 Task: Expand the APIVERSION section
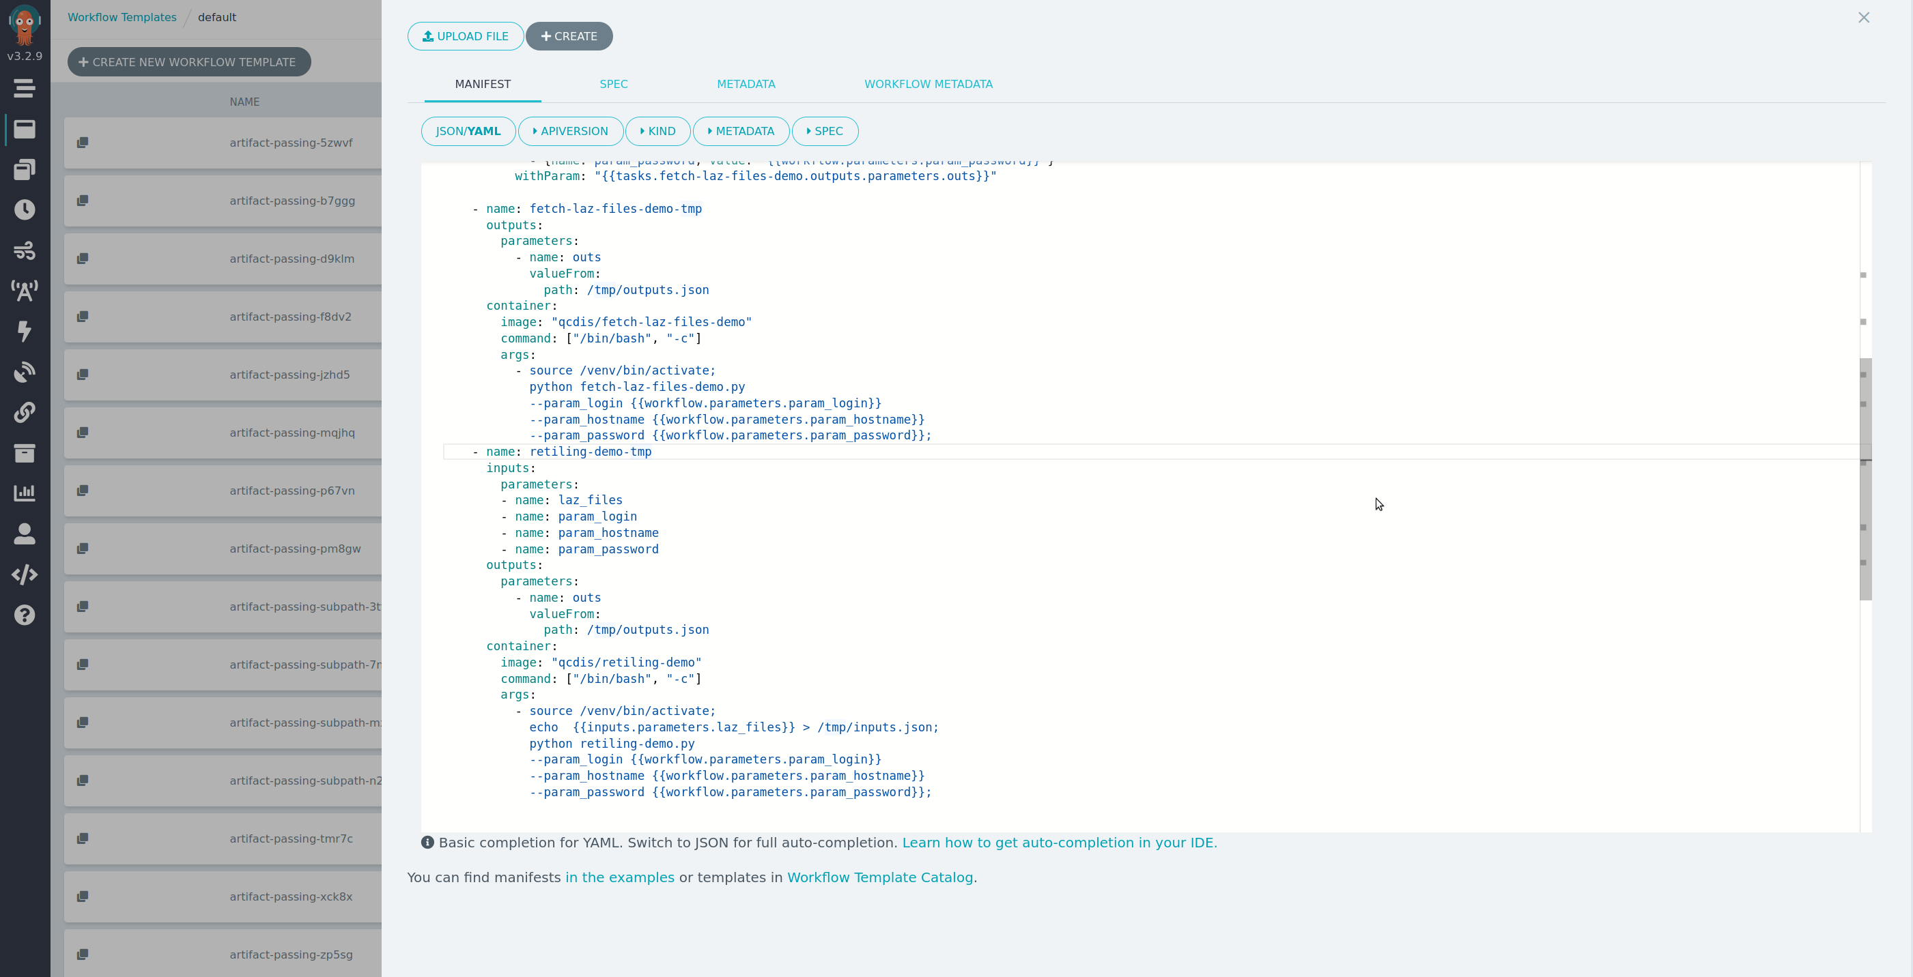(x=570, y=131)
